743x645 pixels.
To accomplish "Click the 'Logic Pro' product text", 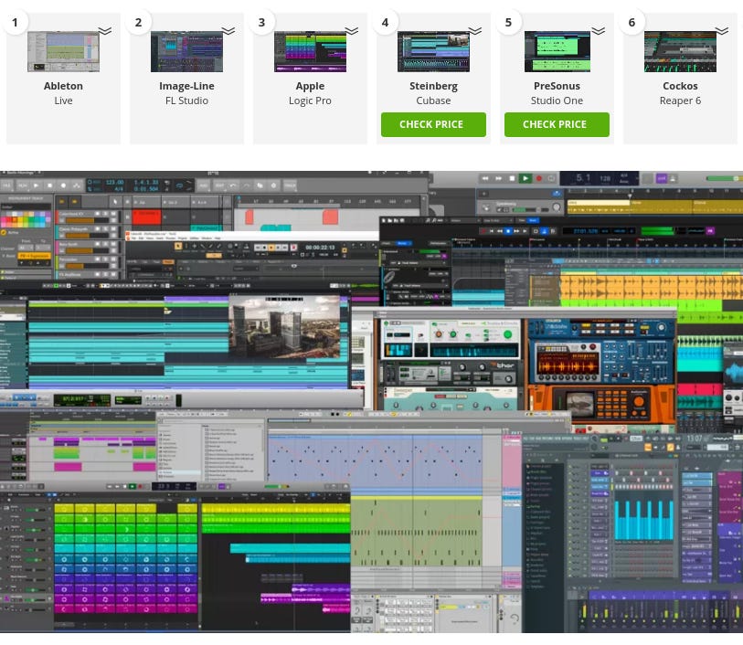I will coord(311,100).
